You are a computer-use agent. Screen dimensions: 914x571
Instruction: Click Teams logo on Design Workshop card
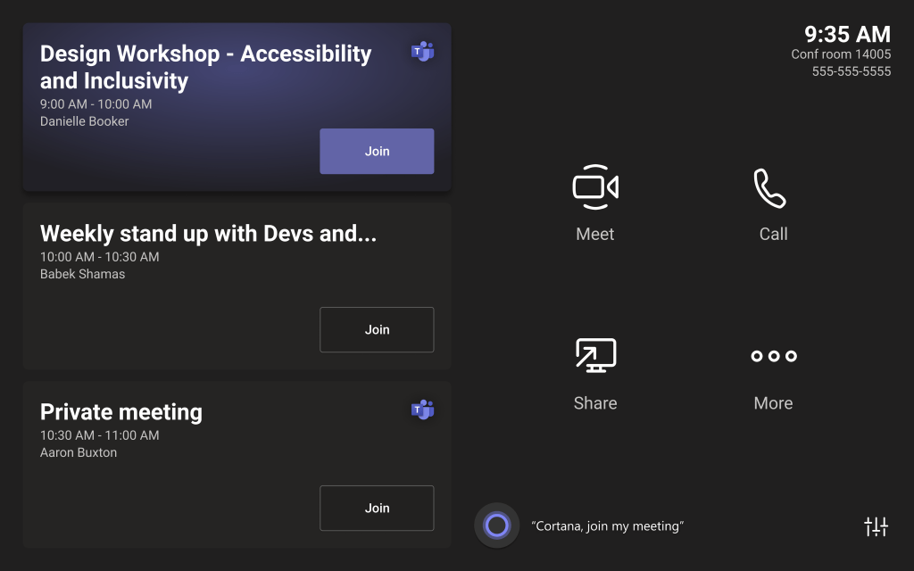pyautogui.click(x=422, y=52)
